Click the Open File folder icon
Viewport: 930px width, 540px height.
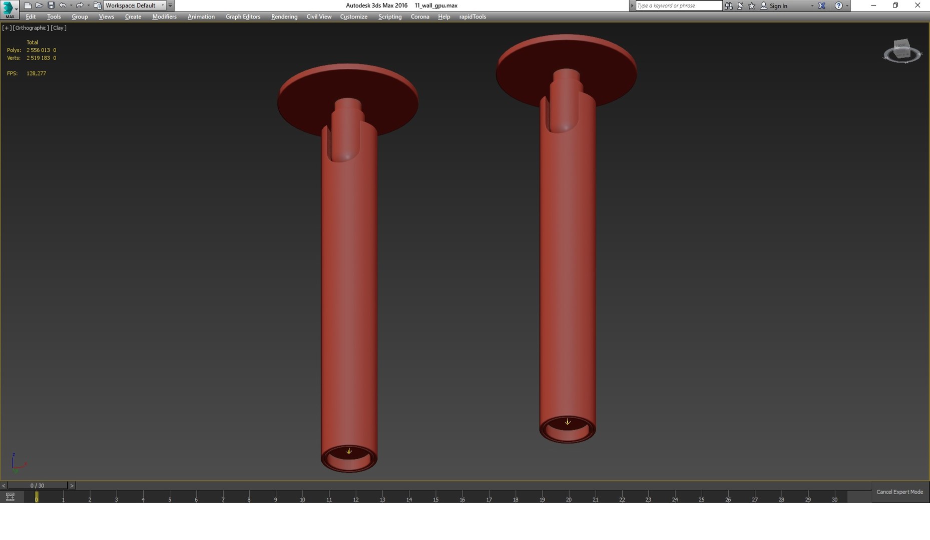coord(39,5)
